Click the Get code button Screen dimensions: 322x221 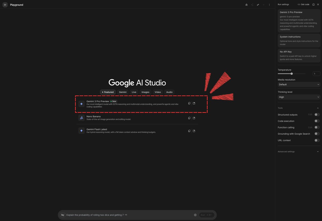[303, 4]
